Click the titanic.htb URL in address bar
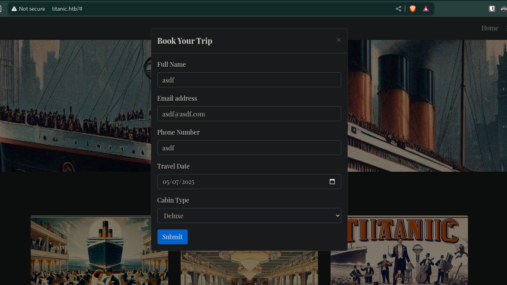The height and width of the screenshot is (285, 507). (x=67, y=9)
